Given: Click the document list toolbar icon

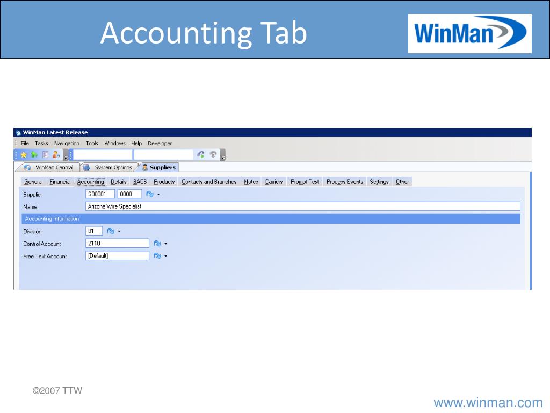Looking at the screenshot, I should [x=45, y=155].
